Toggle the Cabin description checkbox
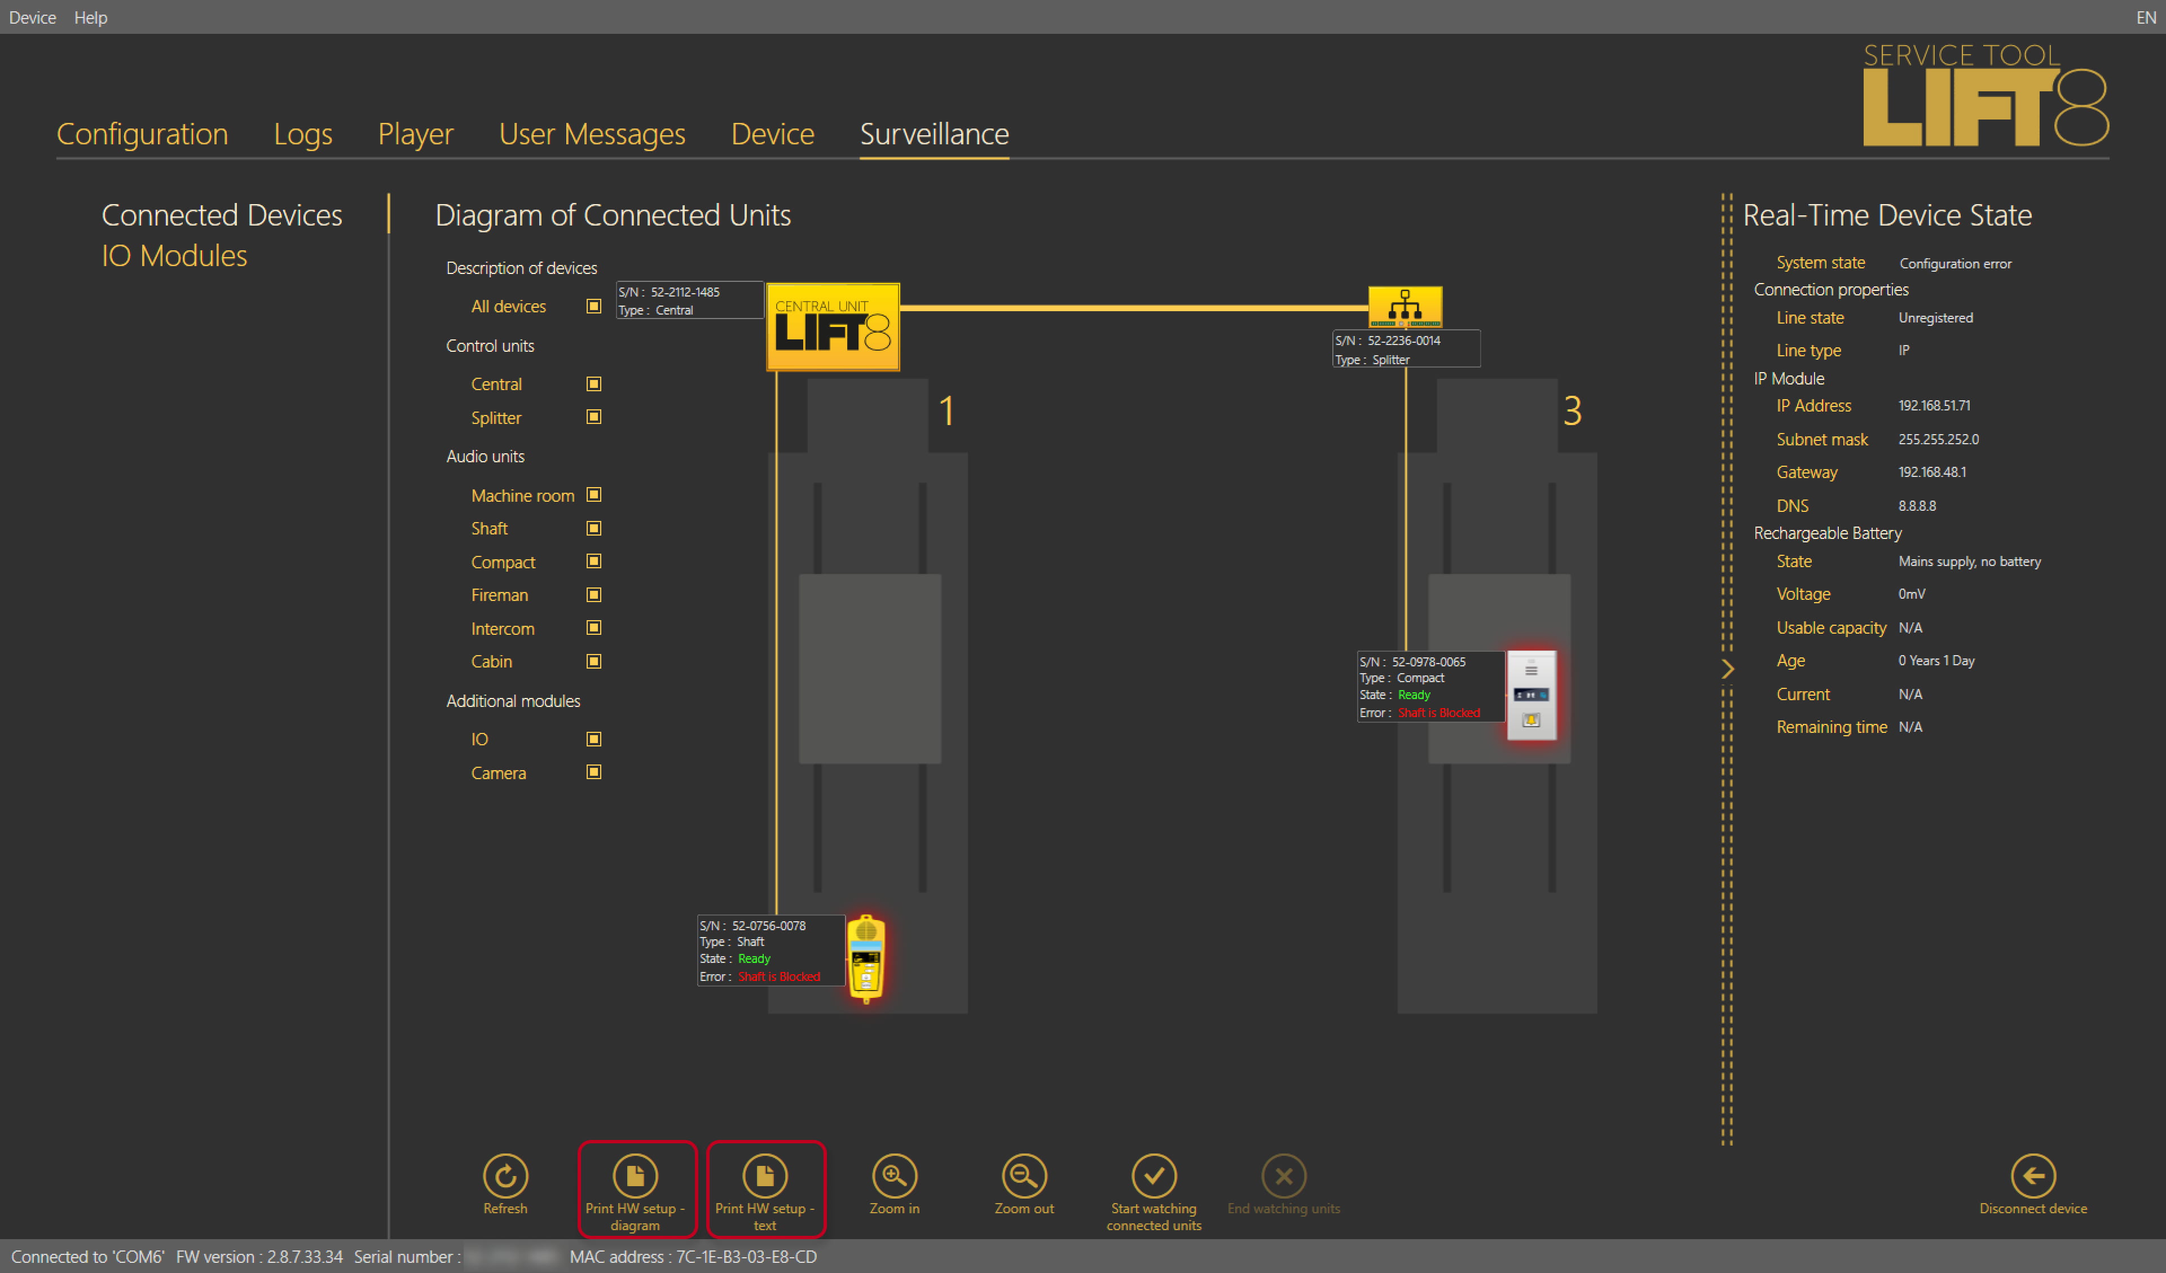The height and width of the screenshot is (1273, 2166). point(593,661)
